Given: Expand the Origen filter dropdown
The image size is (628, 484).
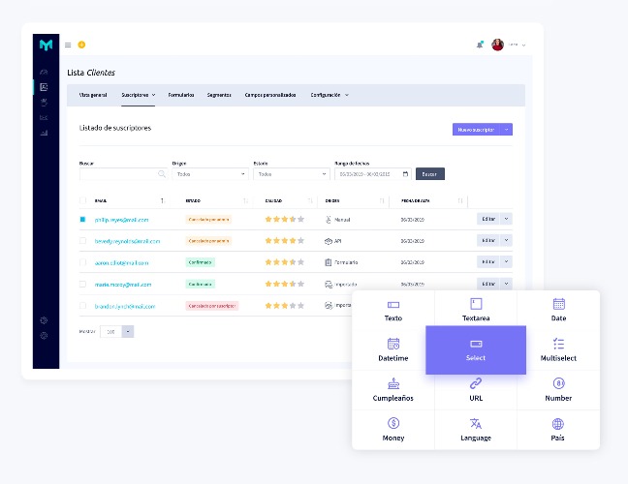Looking at the screenshot, I should coord(210,174).
